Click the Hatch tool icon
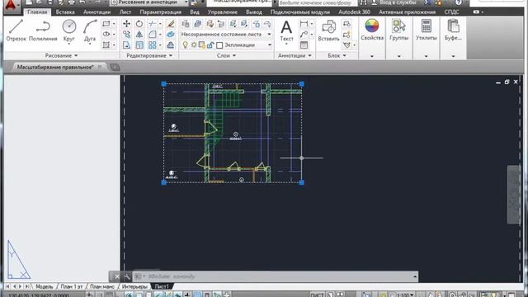528x297 pixels. click(x=106, y=45)
